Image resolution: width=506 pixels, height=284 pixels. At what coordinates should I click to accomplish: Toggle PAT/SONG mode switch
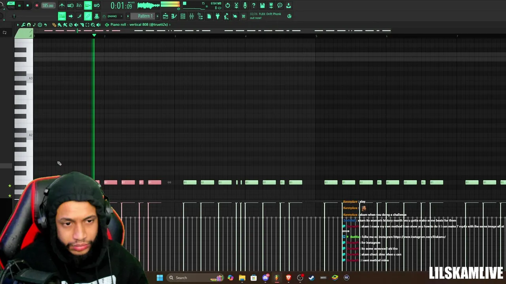click(x=11, y=5)
